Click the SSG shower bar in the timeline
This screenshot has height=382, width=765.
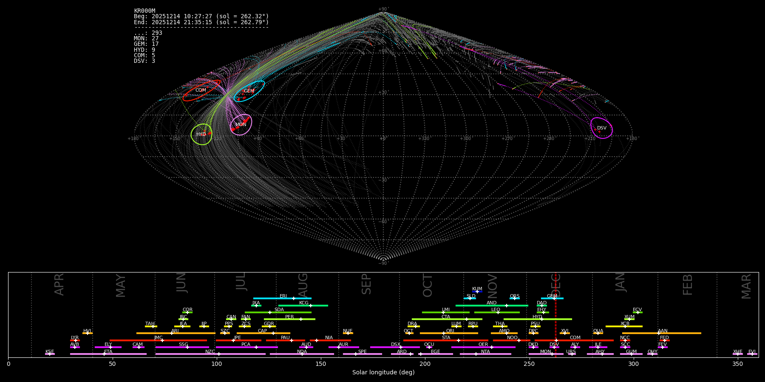click(x=182, y=347)
